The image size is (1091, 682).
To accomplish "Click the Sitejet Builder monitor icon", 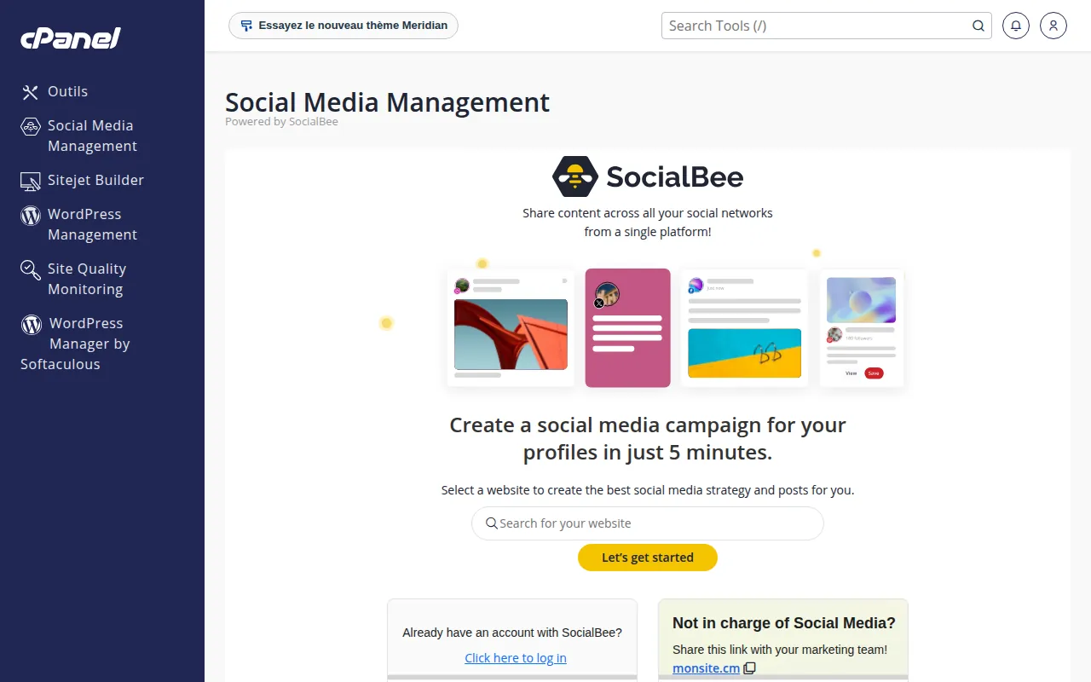I will (x=31, y=181).
